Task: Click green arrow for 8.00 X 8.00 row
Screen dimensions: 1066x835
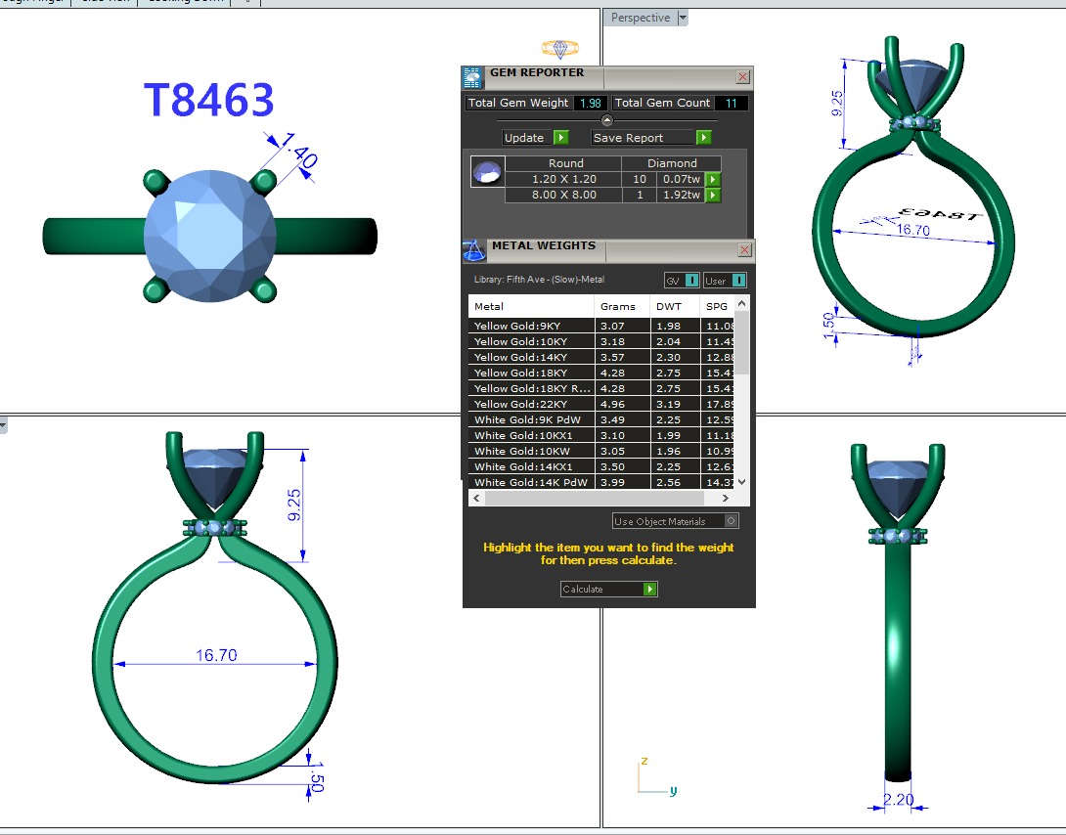Action: click(714, 195)
